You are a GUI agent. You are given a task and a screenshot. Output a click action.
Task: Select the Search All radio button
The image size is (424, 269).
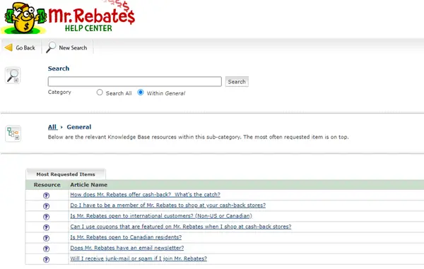click(x=100, y=92)
